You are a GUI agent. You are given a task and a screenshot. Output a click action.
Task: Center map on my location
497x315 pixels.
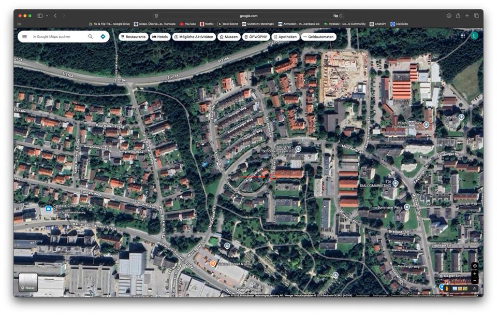(x=475, y=266)
